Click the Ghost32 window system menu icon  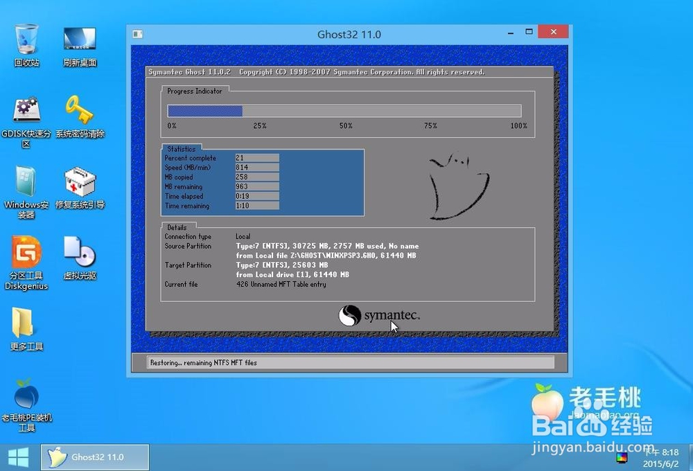click(x=137, y=34)
